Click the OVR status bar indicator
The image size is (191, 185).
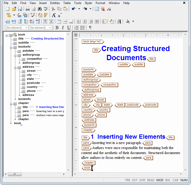coord(142,180)
